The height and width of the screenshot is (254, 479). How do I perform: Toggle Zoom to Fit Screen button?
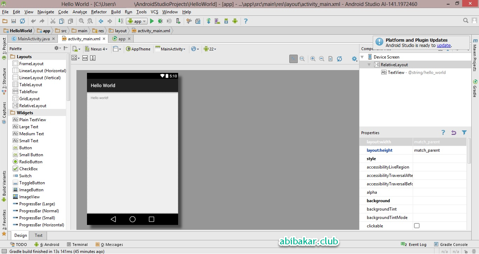tap(294, 59)
